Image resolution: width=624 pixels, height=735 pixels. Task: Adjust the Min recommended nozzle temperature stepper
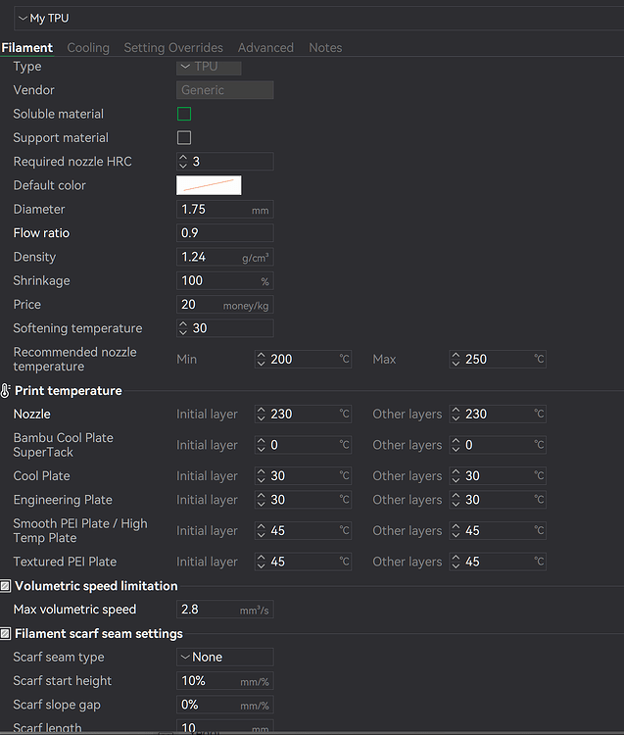[261, 359]
